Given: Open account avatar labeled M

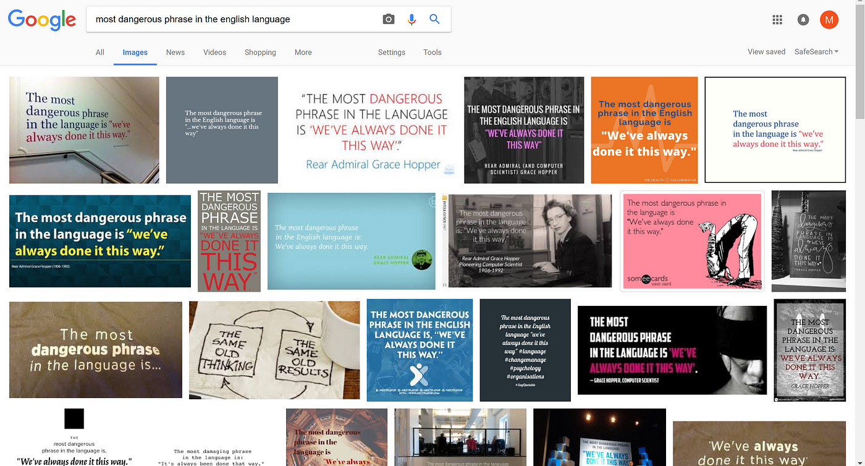Looking at the screenshot, I should pos(829,20).
